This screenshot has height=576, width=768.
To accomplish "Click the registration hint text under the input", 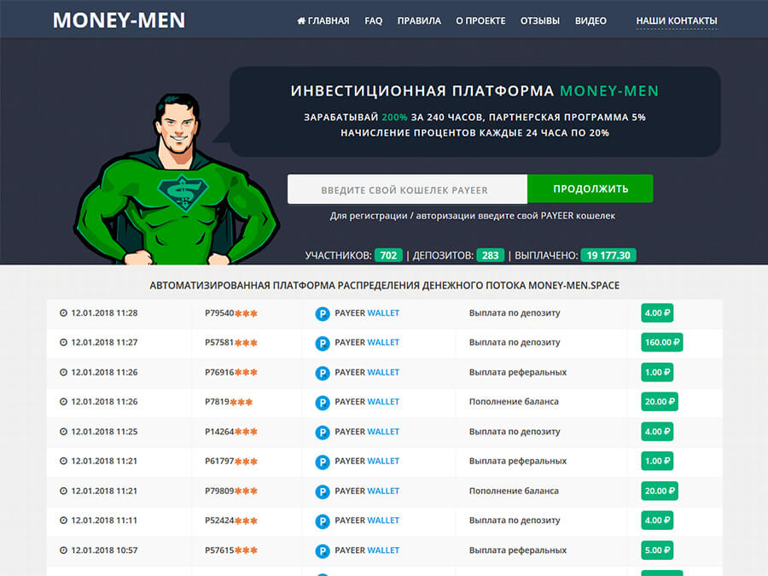I will (x=472, y=216).
